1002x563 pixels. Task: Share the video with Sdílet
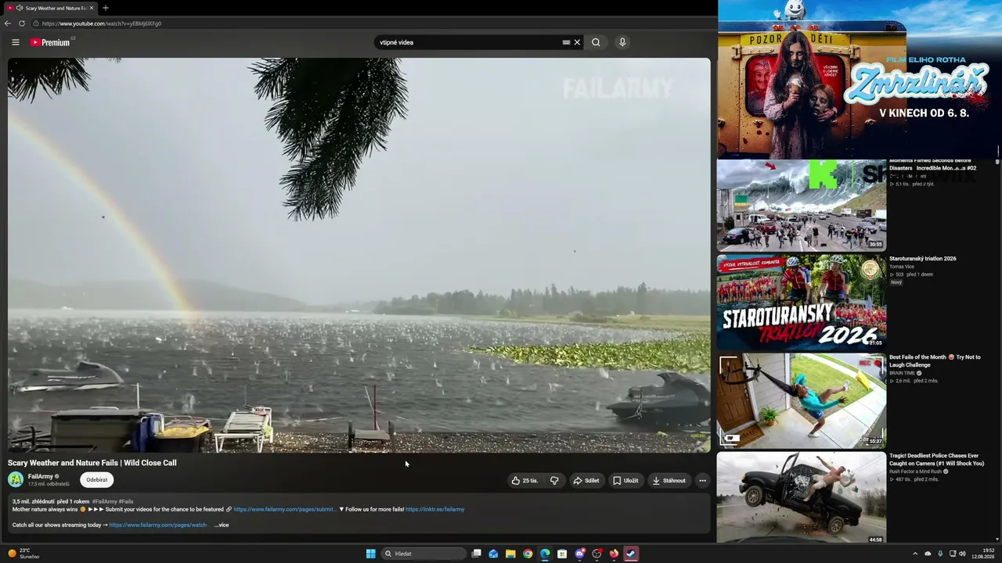pyautogui.click(x=586, y=480)
